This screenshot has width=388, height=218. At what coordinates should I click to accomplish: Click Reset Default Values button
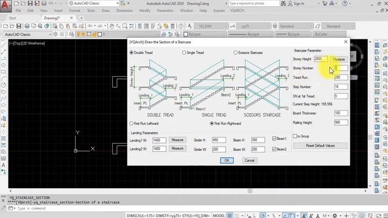point(320,145)
